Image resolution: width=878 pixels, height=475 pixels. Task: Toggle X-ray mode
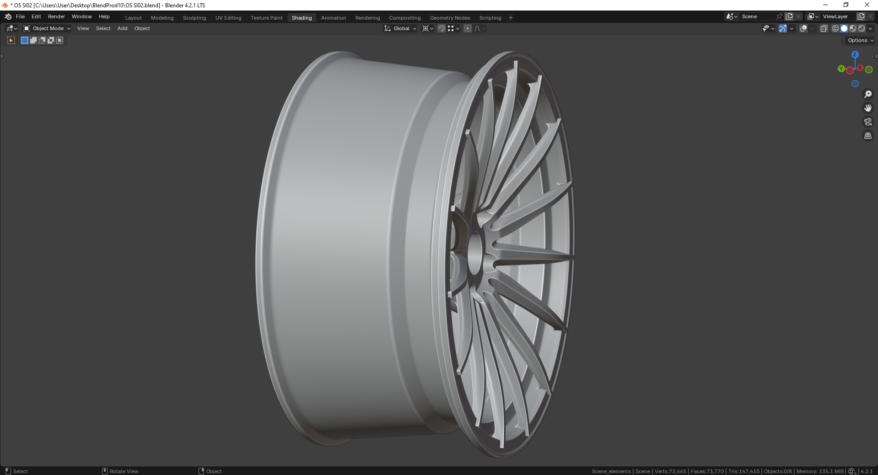824,28
